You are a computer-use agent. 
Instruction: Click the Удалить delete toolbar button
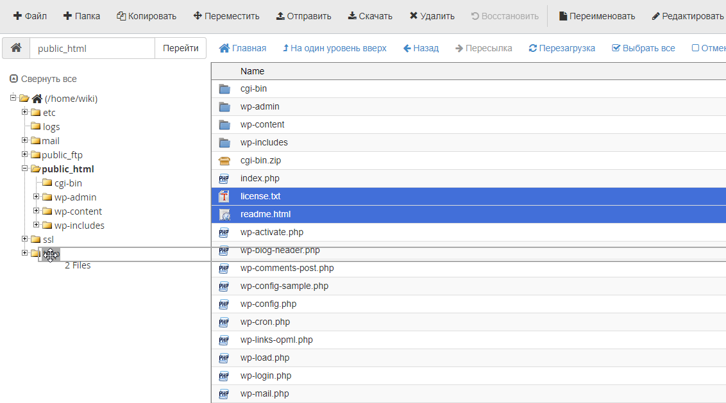coord(432,16)
